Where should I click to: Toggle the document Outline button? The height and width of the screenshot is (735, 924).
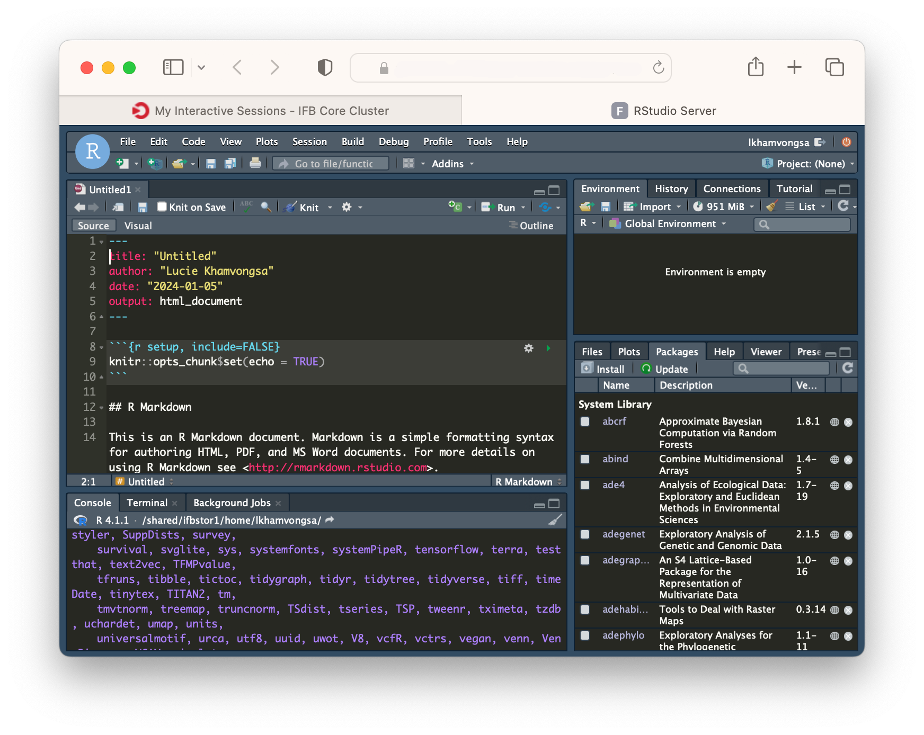point(531,226)
